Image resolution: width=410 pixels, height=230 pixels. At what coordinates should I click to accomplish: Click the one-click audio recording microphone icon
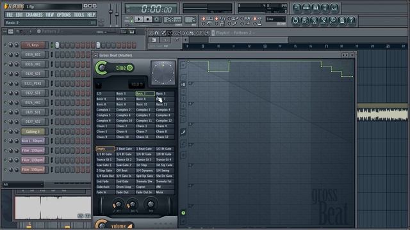[x=332, y=20]
